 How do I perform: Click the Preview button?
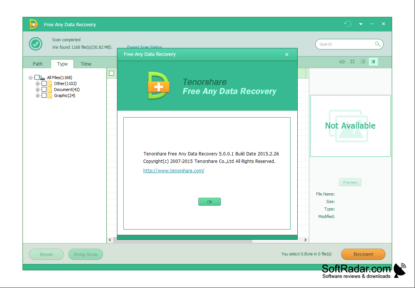click(350, 182)
